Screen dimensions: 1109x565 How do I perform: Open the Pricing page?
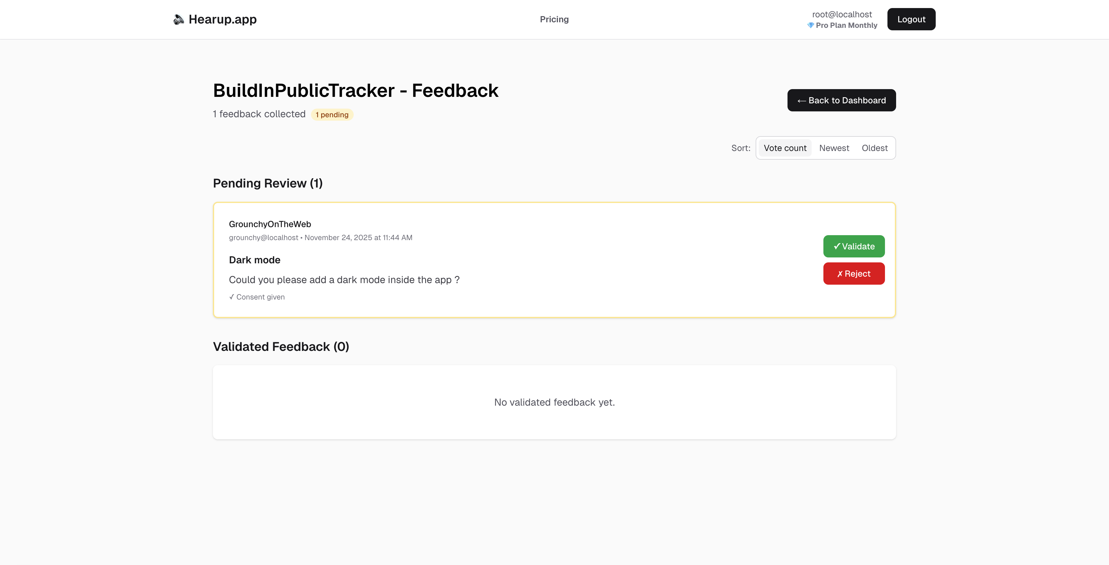(x=554, y=19)
